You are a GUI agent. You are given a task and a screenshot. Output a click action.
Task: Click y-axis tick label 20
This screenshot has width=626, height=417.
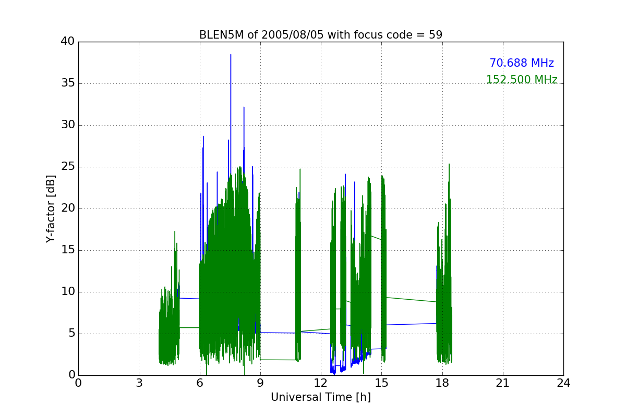(x=68, y=208)
